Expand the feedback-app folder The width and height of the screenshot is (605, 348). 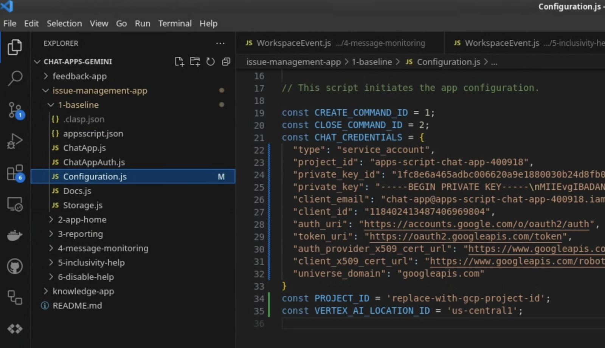79,76
